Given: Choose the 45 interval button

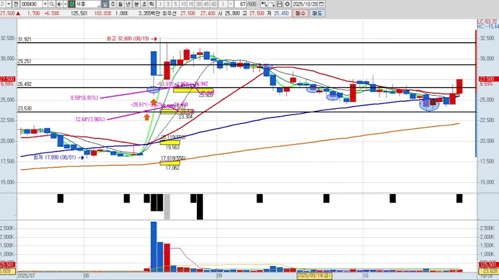Looking at the screenshot, I should coord(207,4).
